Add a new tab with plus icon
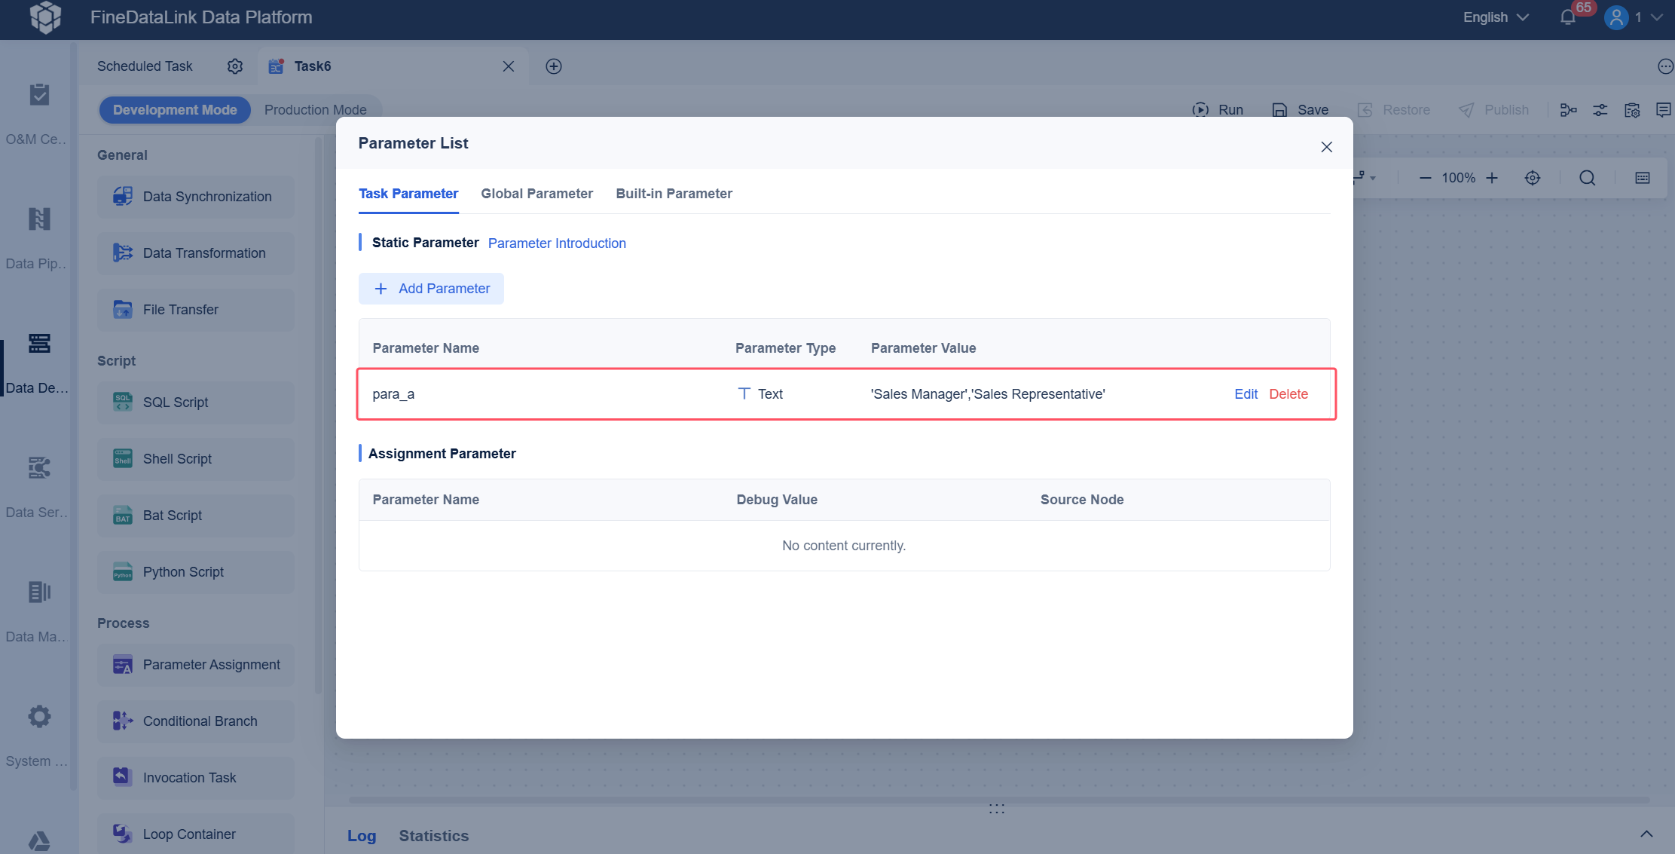 [554, 66]
